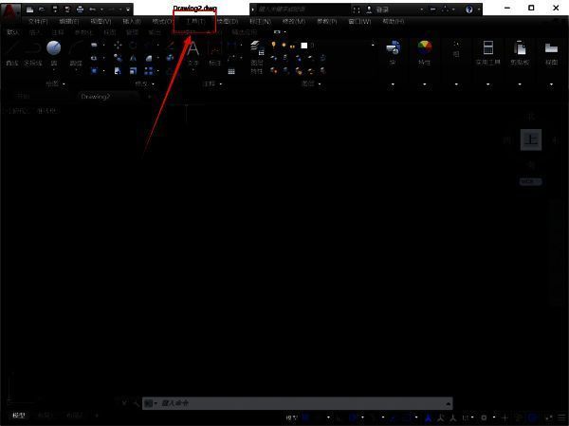The width and height of the screenshot is (569, 426).
Task: Click the Clipboard (剪贴板) panel icon
Action: [x=520, y=48]
